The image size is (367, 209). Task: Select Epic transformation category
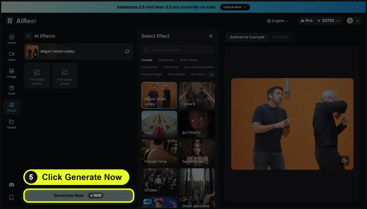[199, 67]
